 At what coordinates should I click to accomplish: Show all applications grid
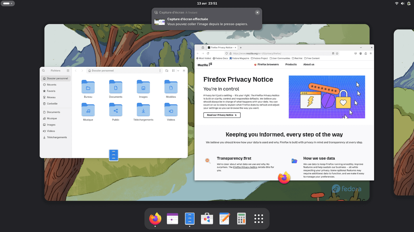[x=258, y=219]
